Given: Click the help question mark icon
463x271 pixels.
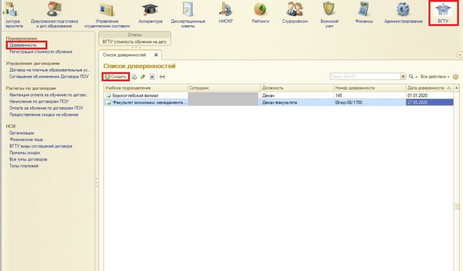Looking at the screenshot, I should (x=456, y=76).
